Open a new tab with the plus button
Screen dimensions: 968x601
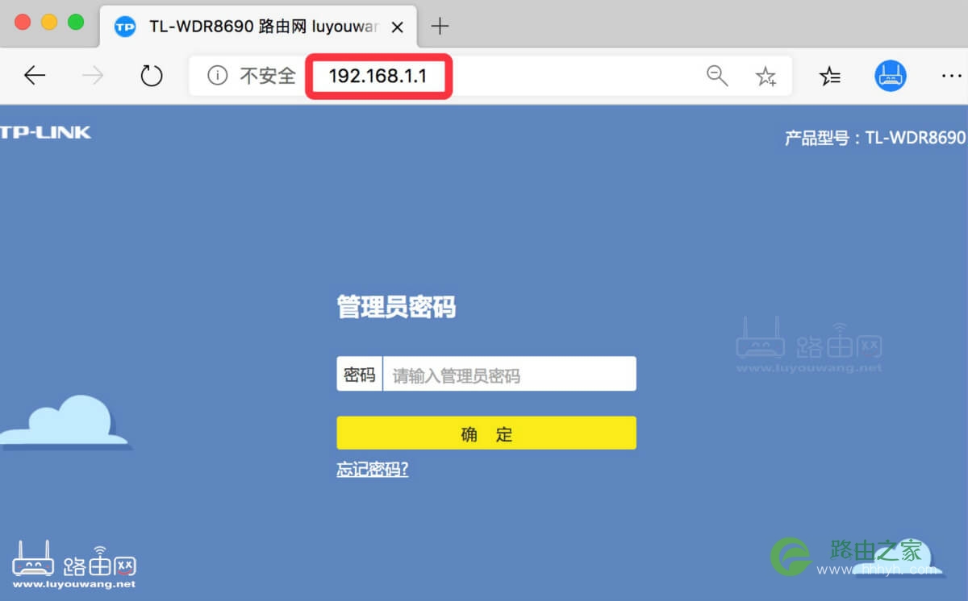(x=439, y=26)
